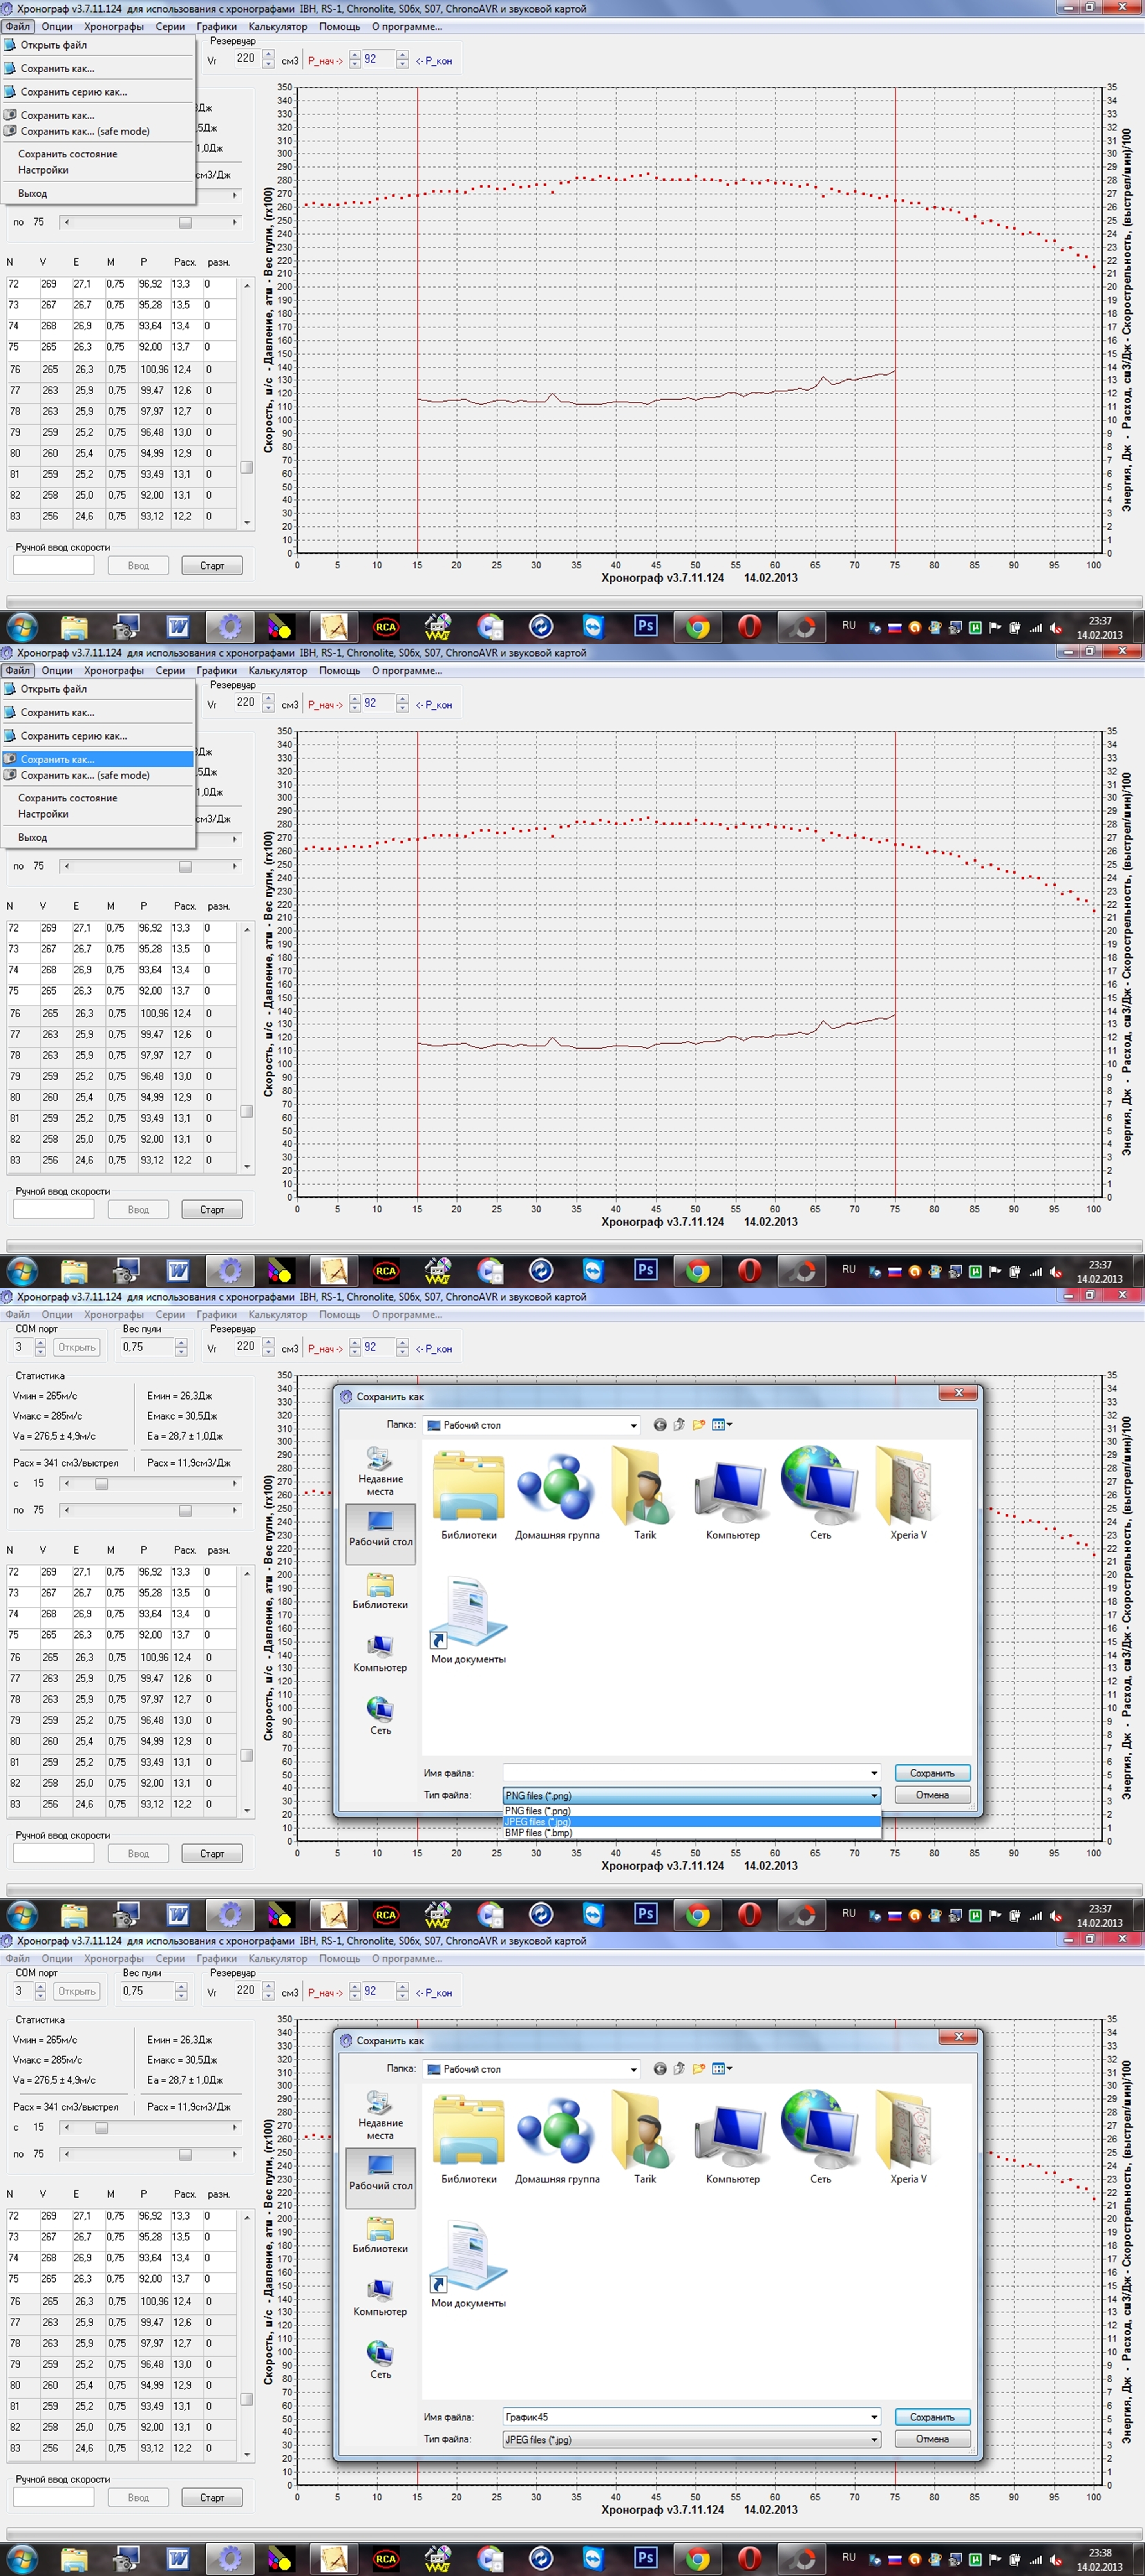
Task: Create a new folder in the empty-filename save dialog
Action: point(699,1425)
